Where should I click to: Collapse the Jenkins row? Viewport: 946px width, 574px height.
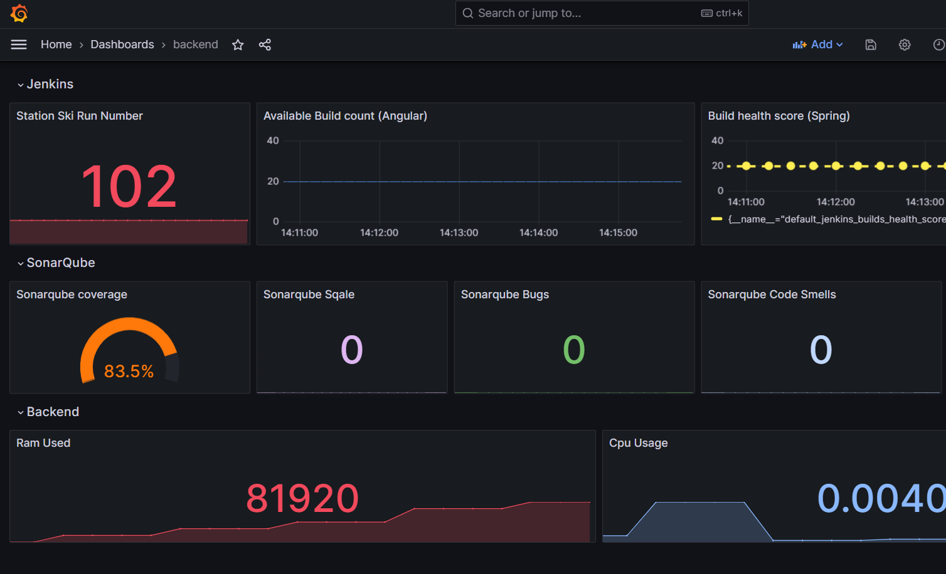tap(45, 84)
